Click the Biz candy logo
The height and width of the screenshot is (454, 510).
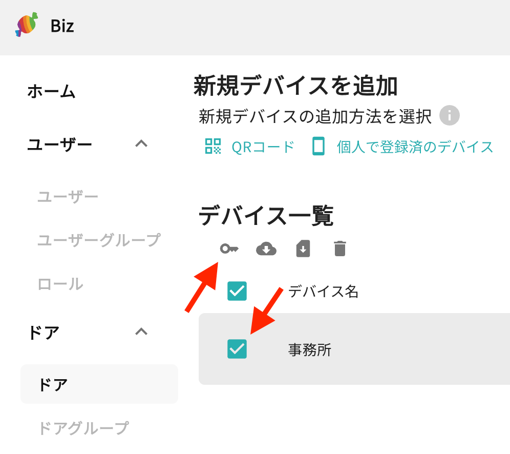pyautogui.click(x=27, y=25)
